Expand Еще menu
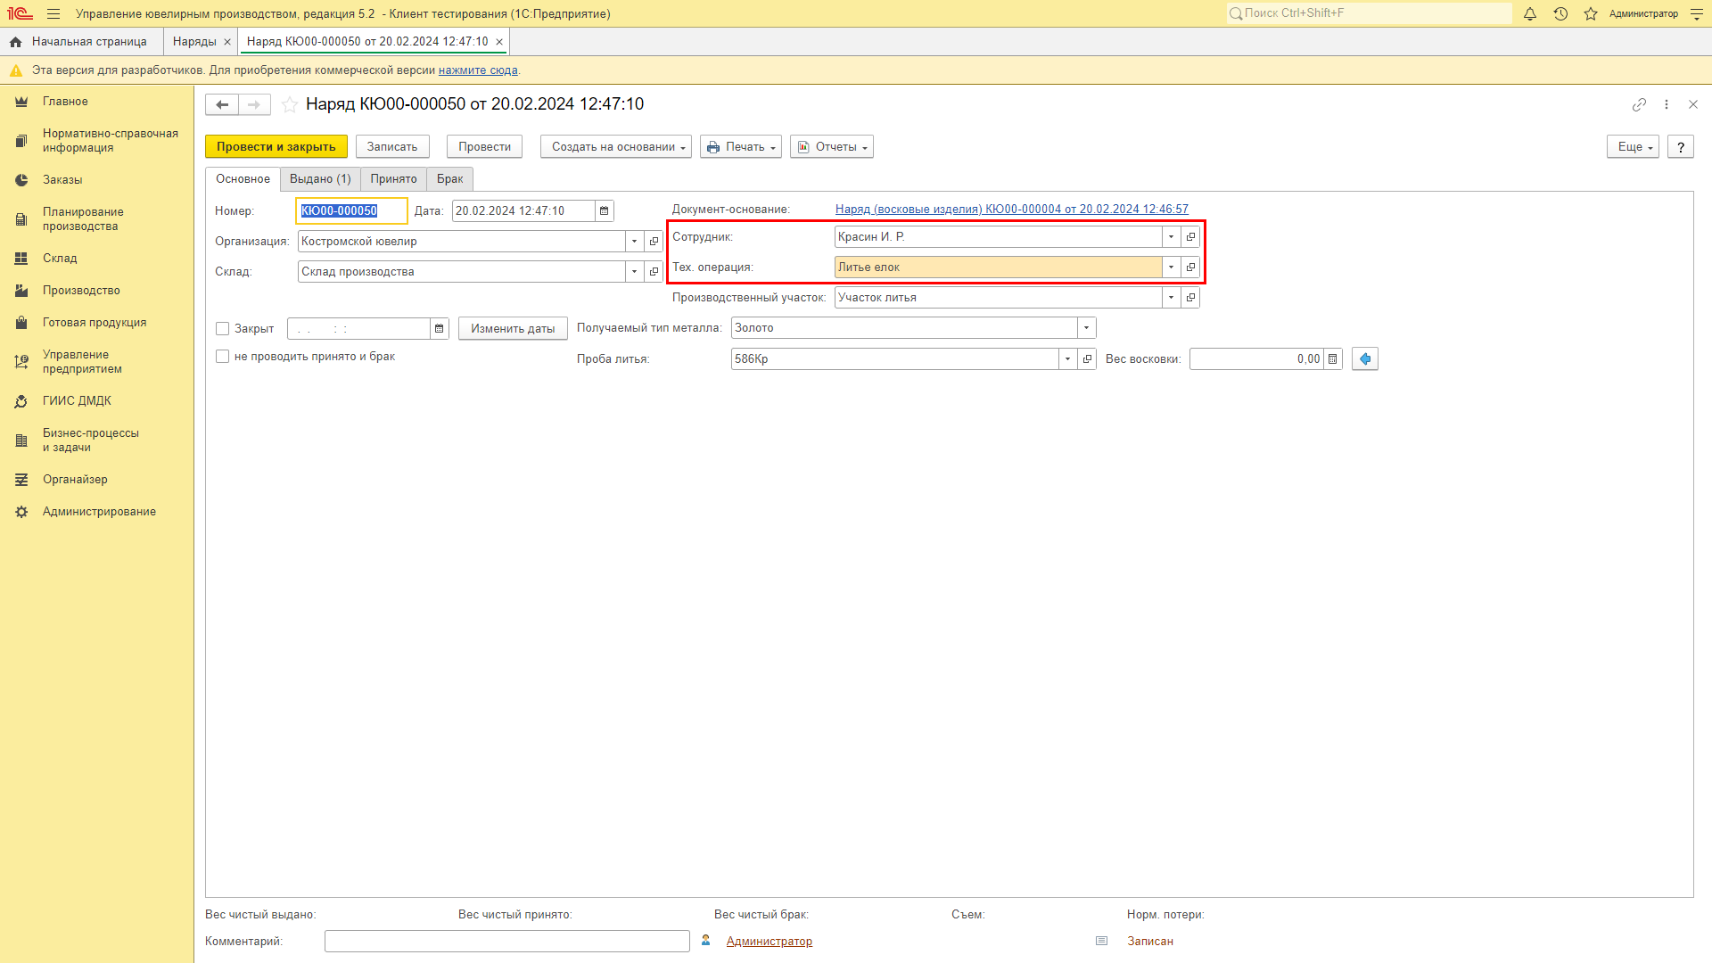The width and height of the screenshot is (1712, 963). click(x=1633, y=147)
